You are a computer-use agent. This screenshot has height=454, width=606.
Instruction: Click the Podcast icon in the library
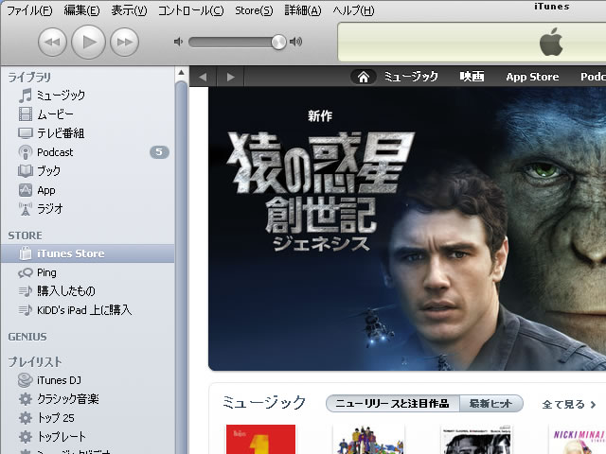[26, 152]
